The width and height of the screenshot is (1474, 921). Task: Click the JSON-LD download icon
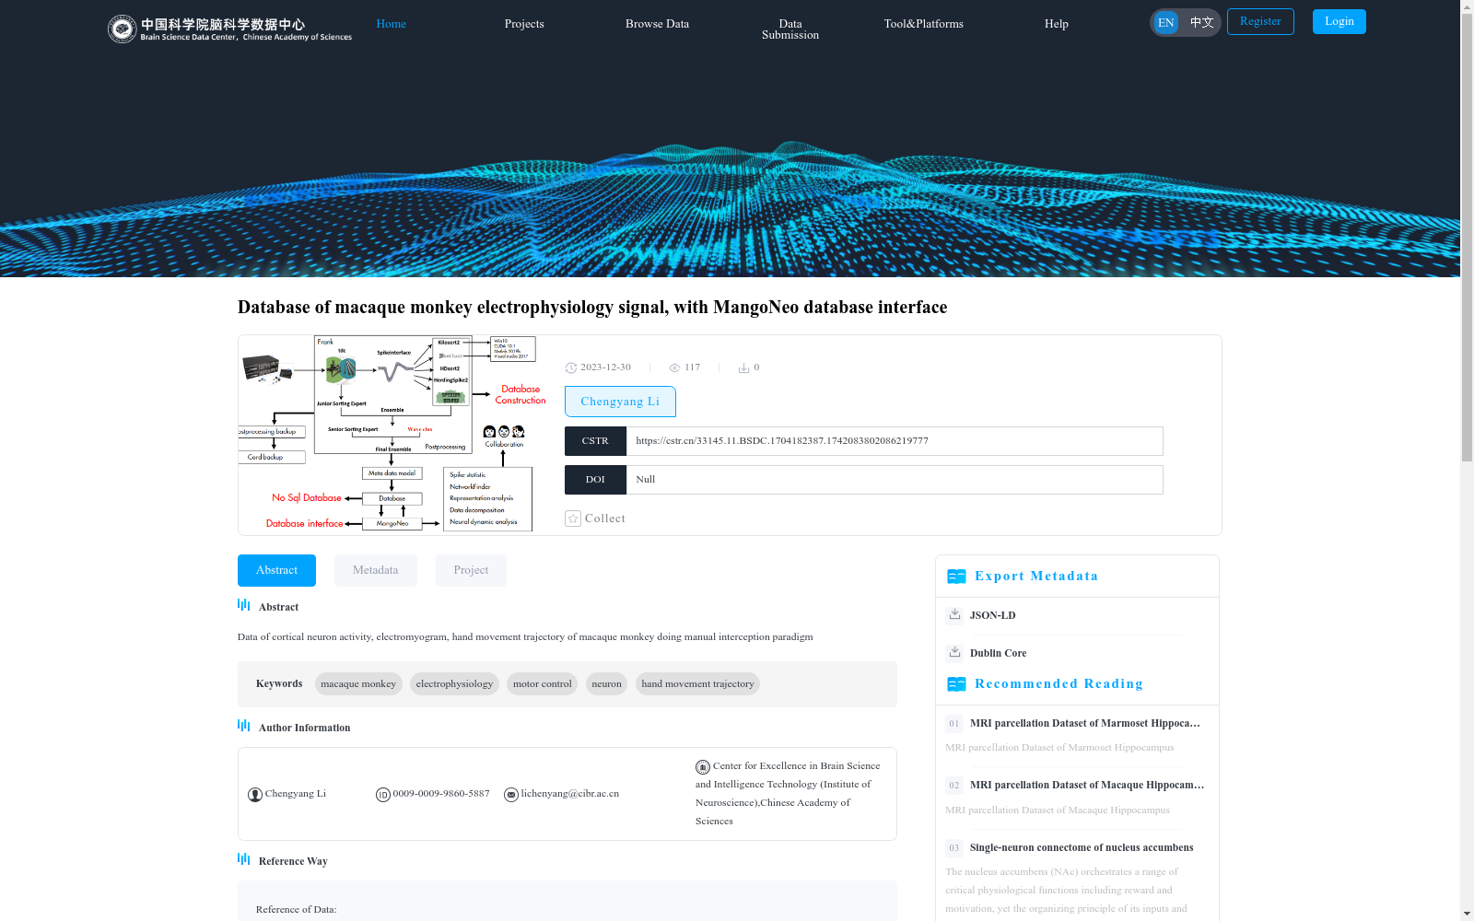click(x=954, y=614)
